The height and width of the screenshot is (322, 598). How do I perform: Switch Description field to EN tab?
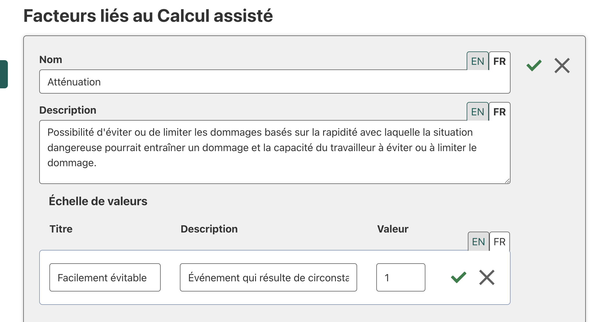pyautogui.click(x=477, y=112)
